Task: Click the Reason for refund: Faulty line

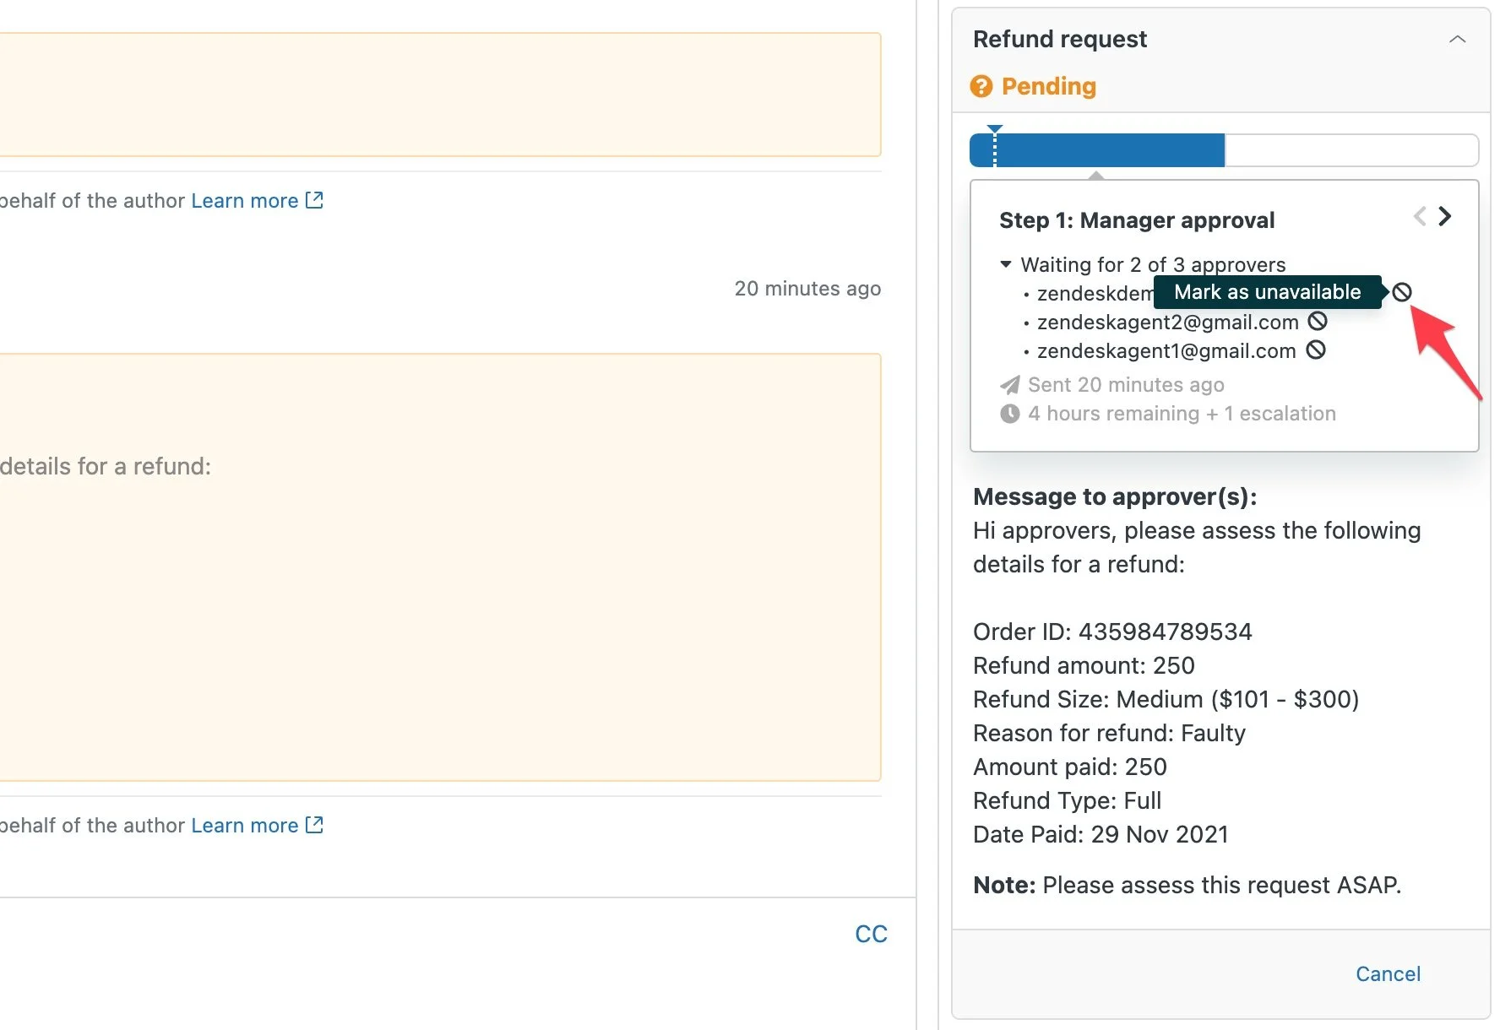Action: pos(1109,733)
